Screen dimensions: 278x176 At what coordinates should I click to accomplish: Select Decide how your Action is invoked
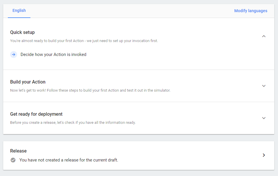click(x=53, y=55)
